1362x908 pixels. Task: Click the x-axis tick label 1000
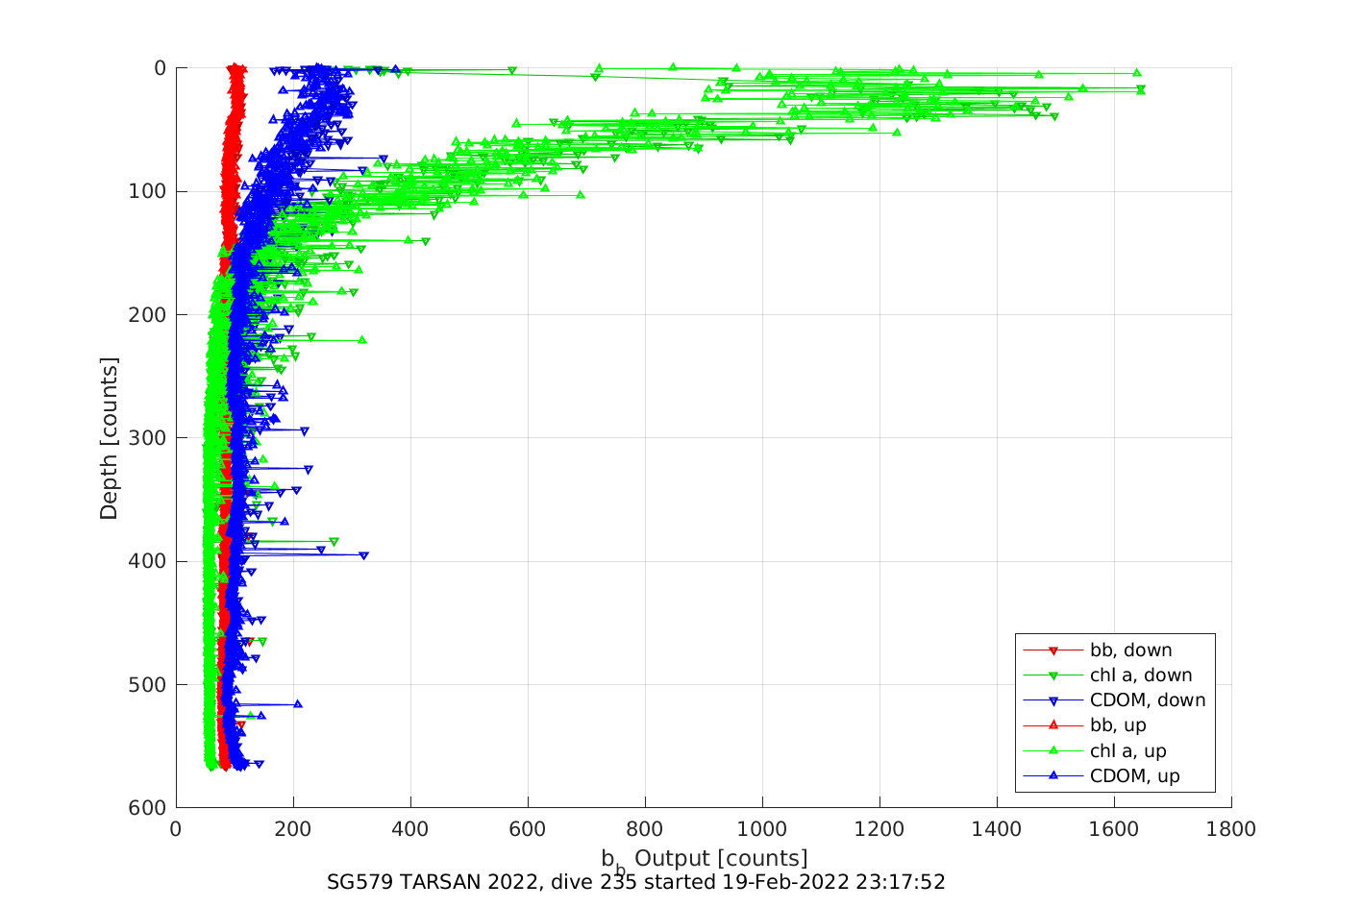762,829
